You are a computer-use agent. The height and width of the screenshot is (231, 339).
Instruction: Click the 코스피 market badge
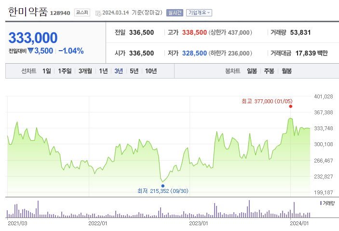tap(82, 13)
